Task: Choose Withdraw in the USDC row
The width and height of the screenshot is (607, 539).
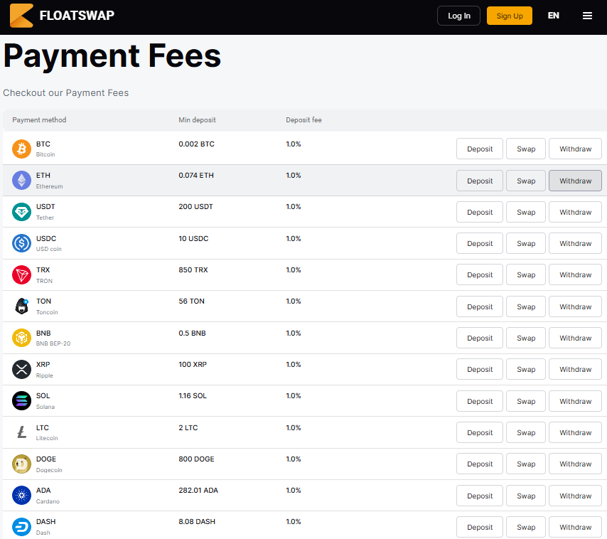Action: point(575,244)
